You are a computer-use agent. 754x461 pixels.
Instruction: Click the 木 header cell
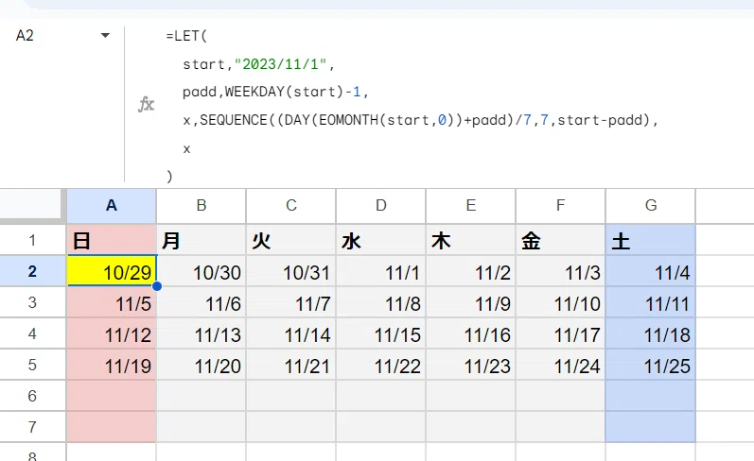pos(471,240)
